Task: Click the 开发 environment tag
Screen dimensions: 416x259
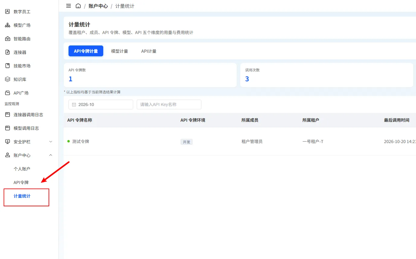Action: pos(187,142)
